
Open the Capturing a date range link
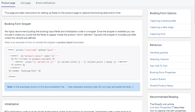162,27
